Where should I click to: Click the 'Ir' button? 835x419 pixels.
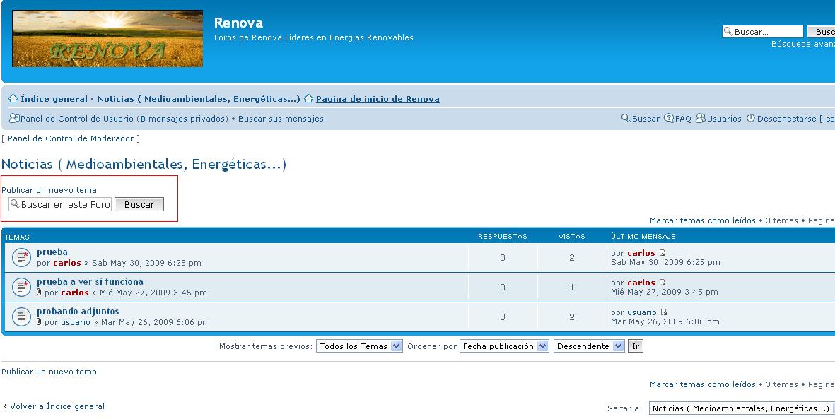pyautogui.click(x=636, y=346)
